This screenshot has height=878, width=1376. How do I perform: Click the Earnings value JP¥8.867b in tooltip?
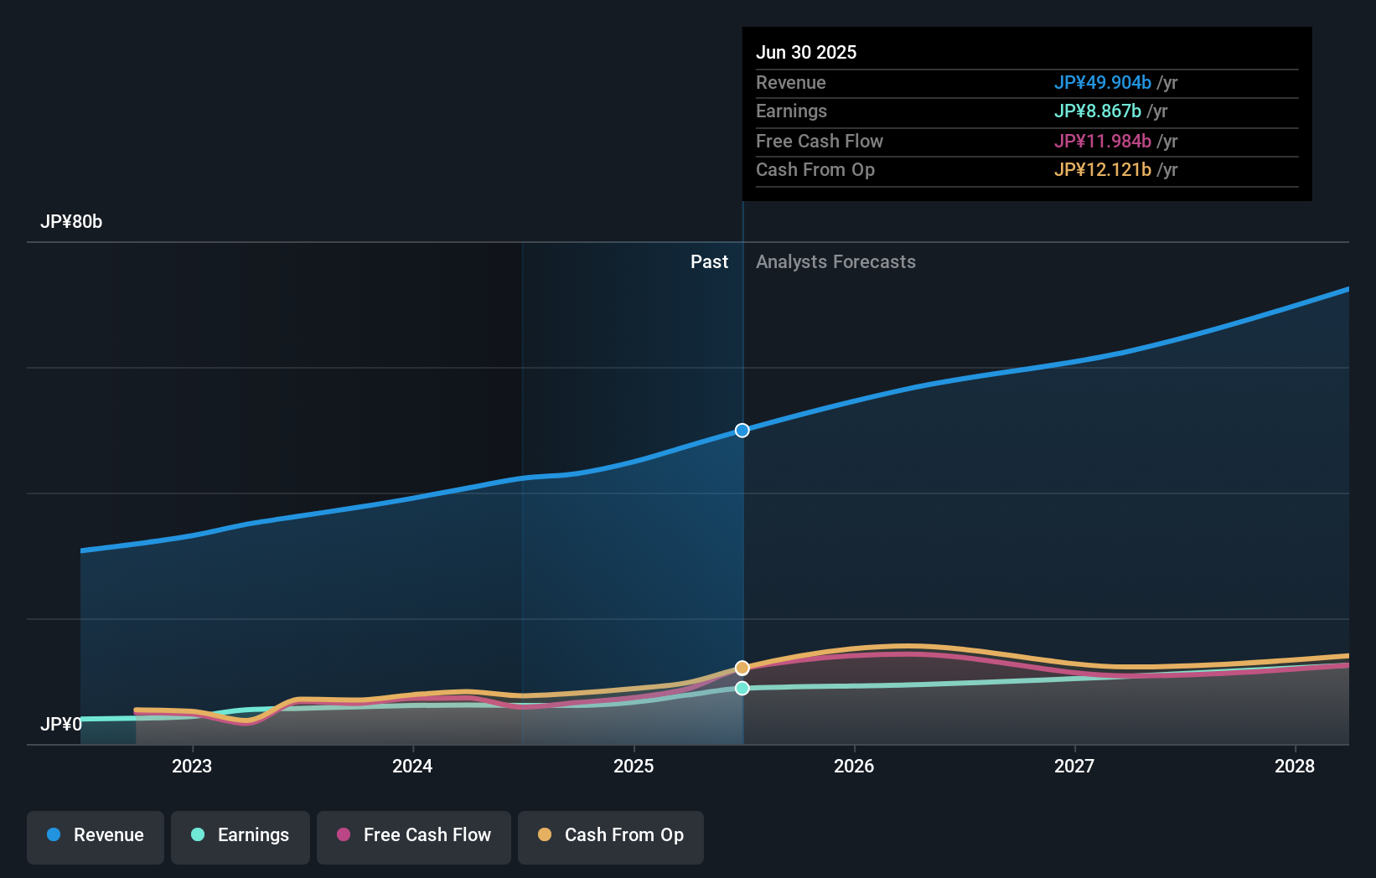pyautogui.click(x=1098, y=111)
